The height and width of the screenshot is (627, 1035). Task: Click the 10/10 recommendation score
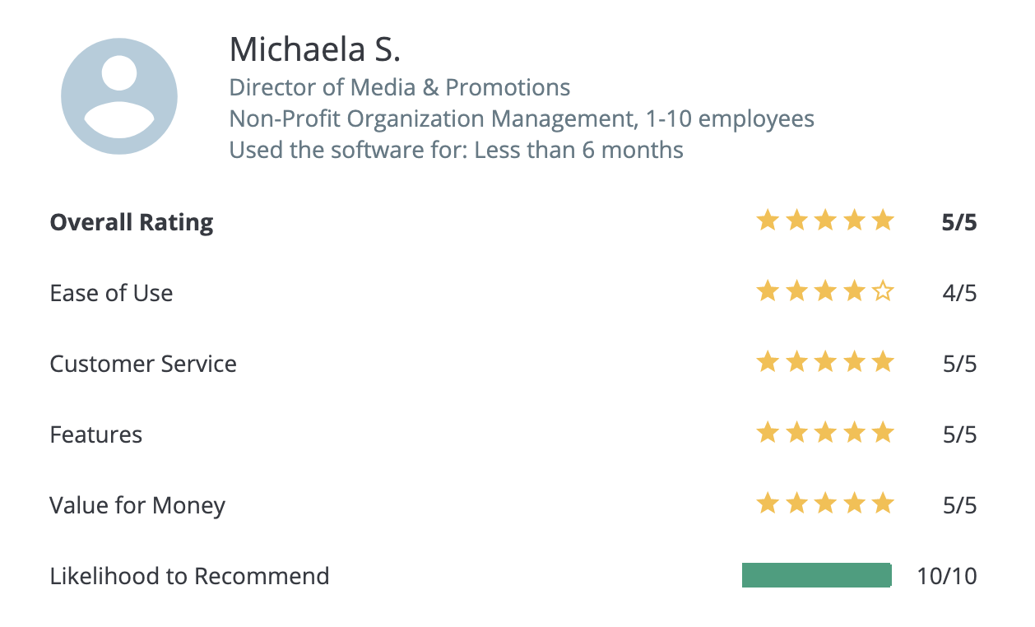click(947, 576)
